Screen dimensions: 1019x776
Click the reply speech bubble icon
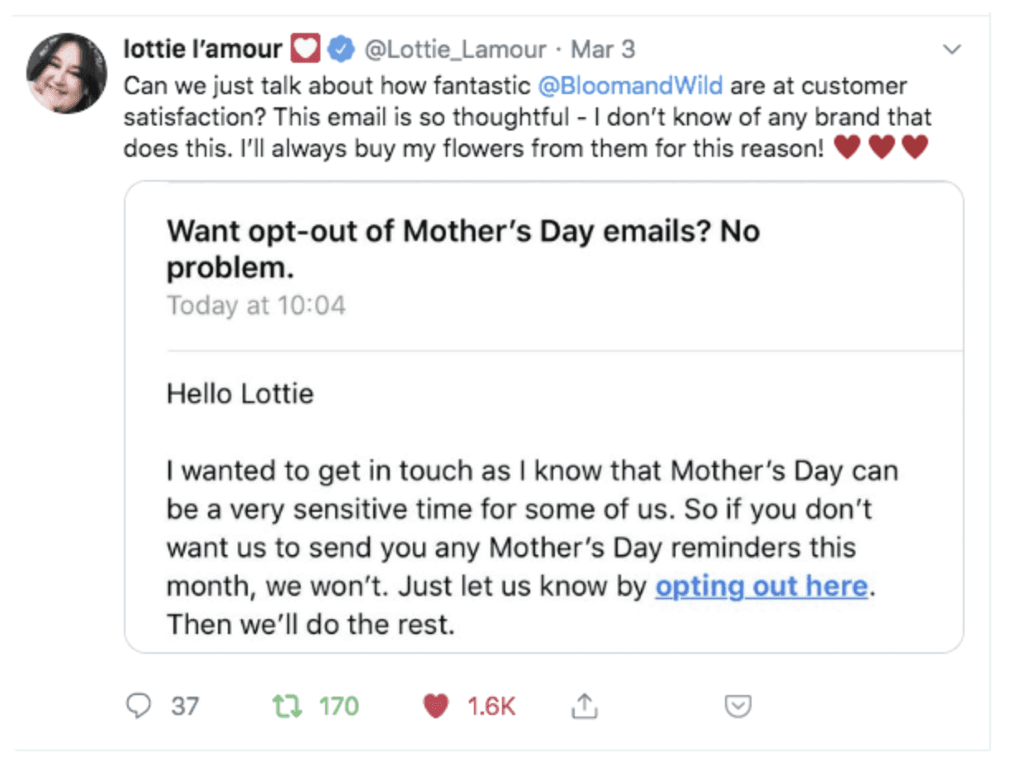click(141, 706)
